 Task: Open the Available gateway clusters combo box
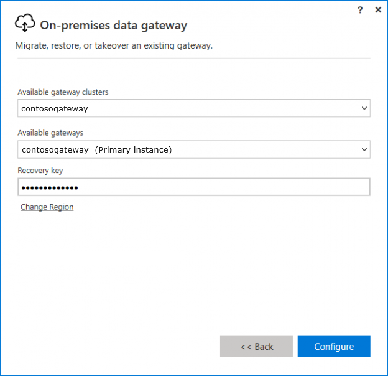[x=187, y=108]
